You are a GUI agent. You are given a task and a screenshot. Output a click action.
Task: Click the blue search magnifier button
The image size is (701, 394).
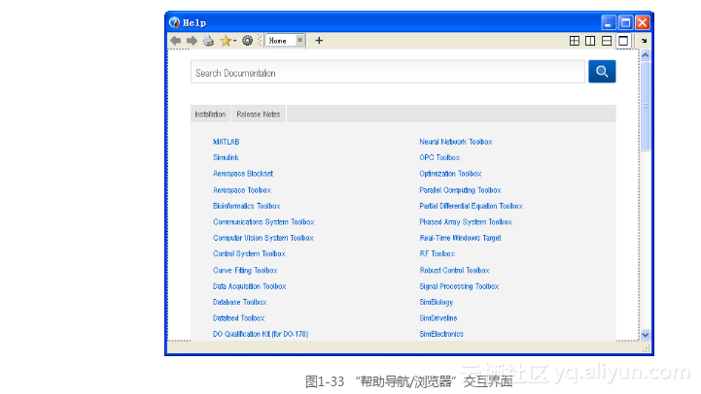tap(602, 72)
